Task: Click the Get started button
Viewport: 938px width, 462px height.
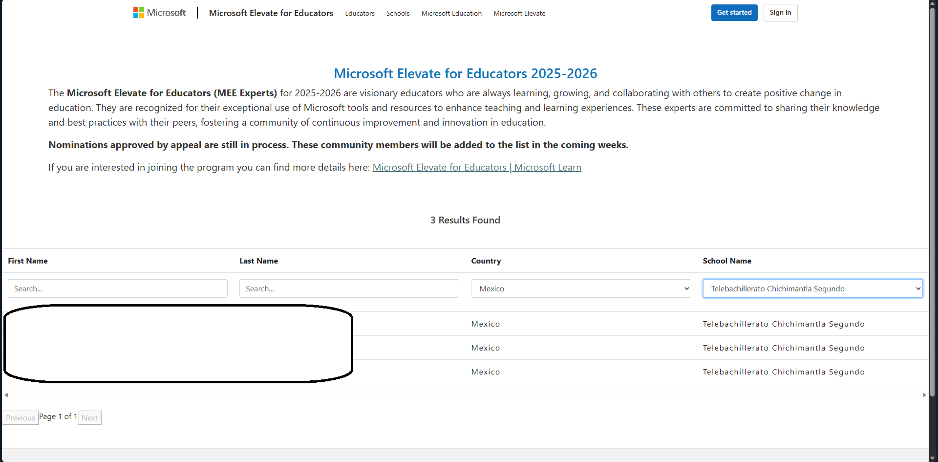Action: (x=734, y=13)
